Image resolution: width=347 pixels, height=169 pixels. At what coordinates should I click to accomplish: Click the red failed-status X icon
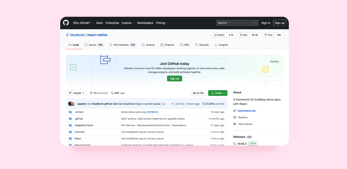click(x=172, y=104)
